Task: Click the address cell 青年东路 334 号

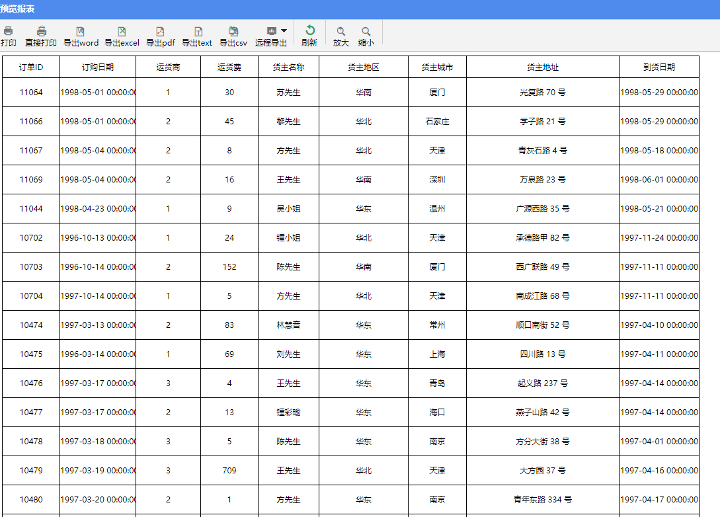Action: [x=543, y=500]
